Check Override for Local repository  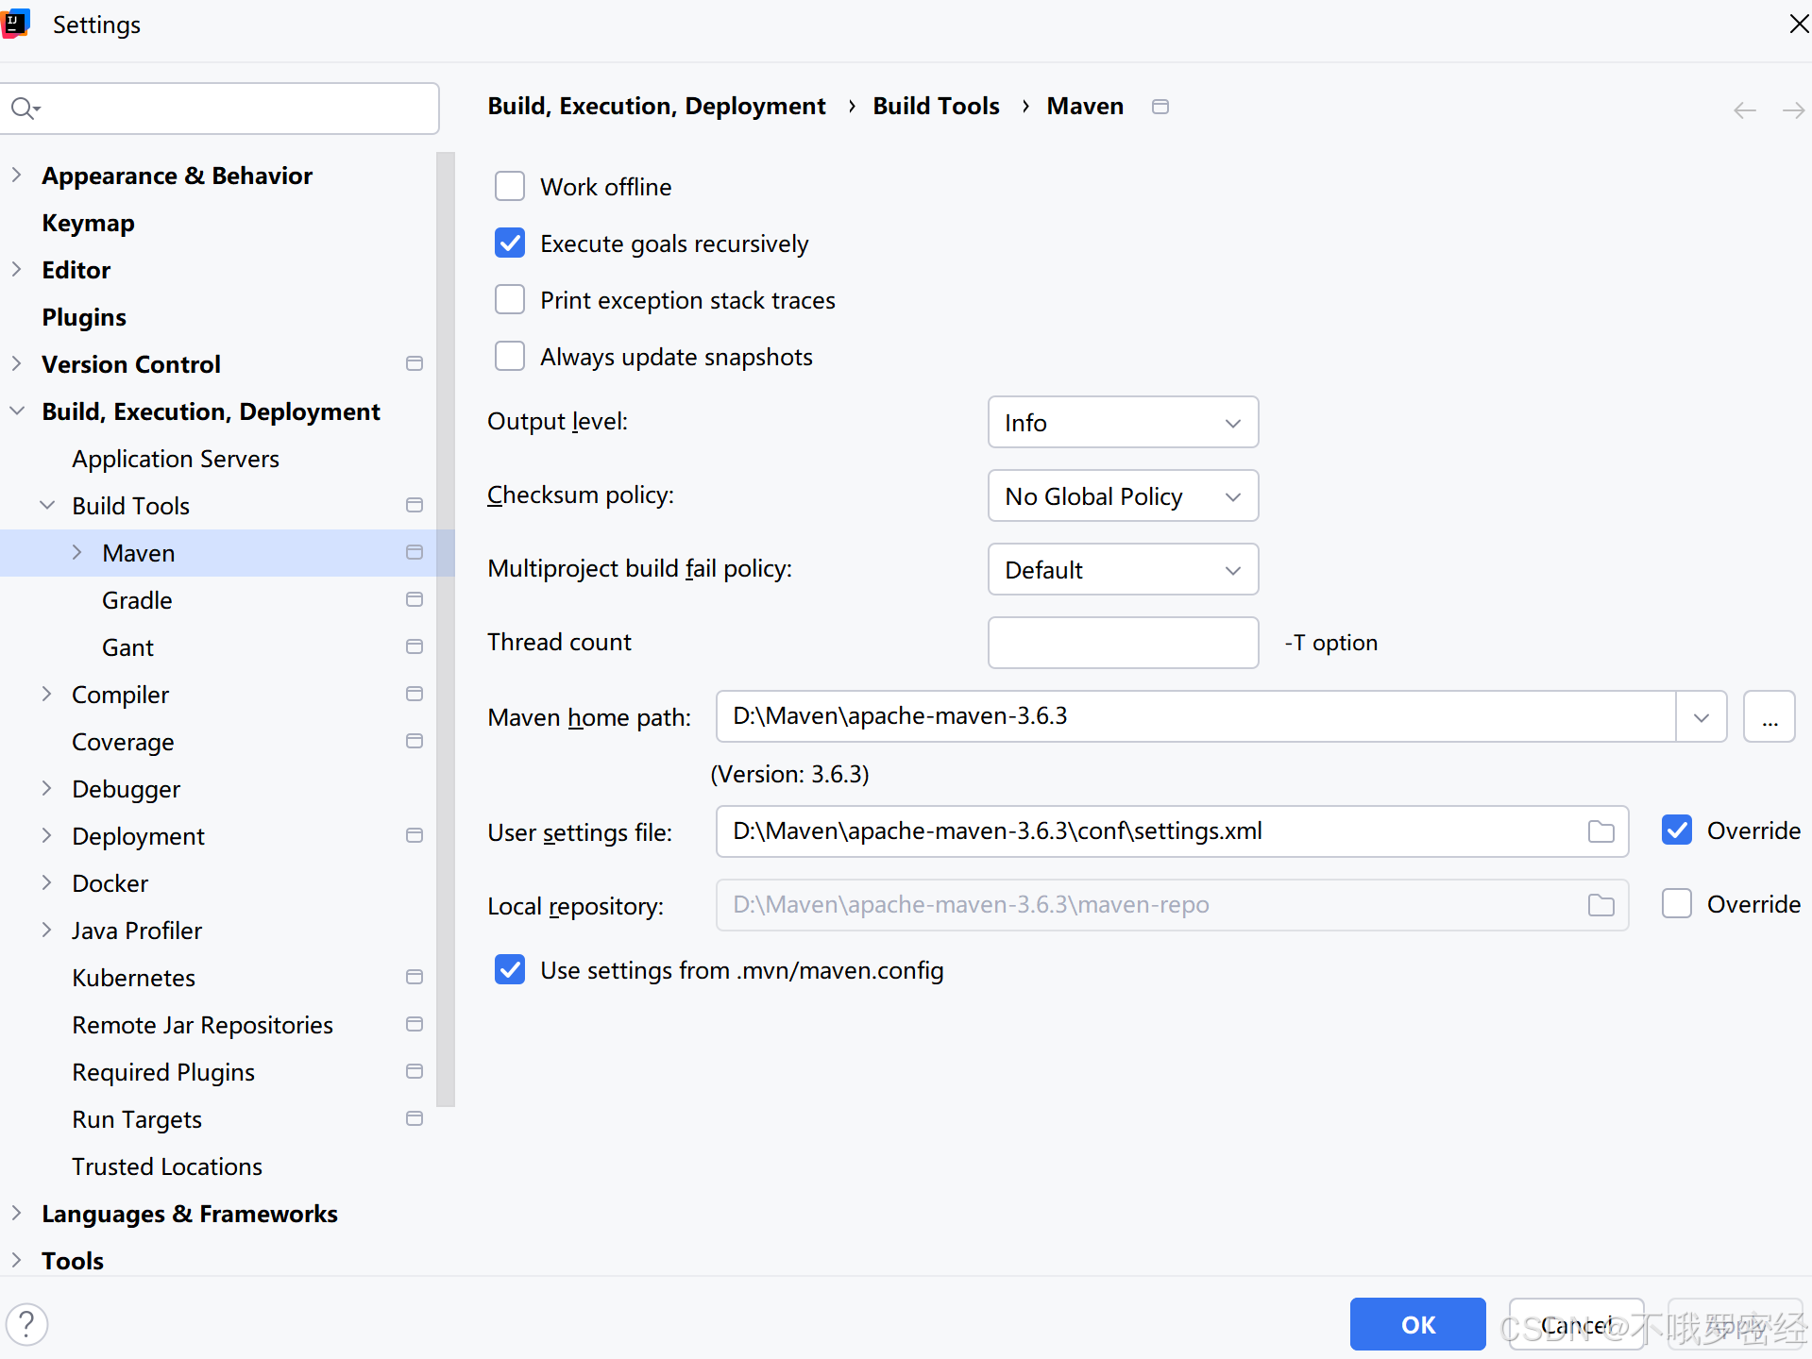(1677, 903)
